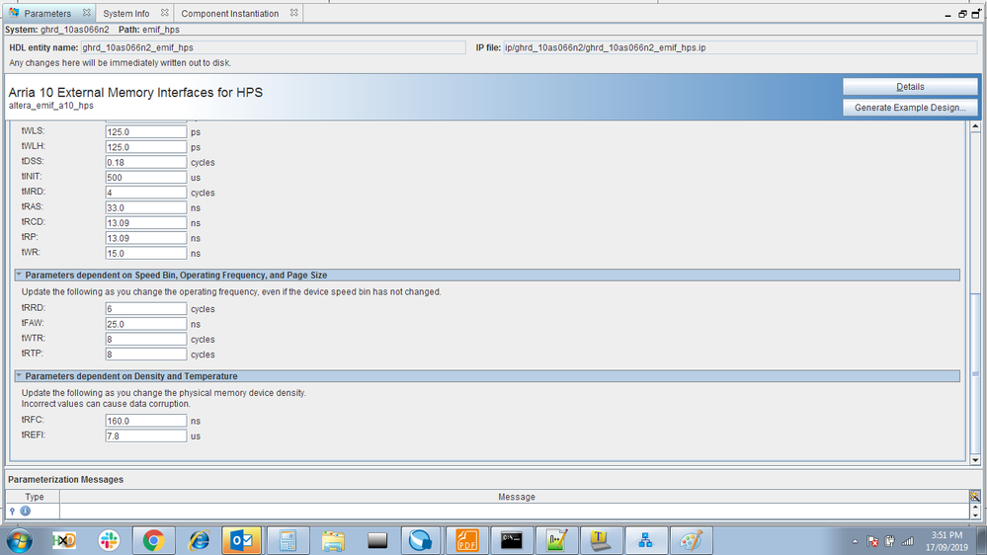
Task: Open Internet Explorer from taskbar
Action: click(x=199, y=540)
